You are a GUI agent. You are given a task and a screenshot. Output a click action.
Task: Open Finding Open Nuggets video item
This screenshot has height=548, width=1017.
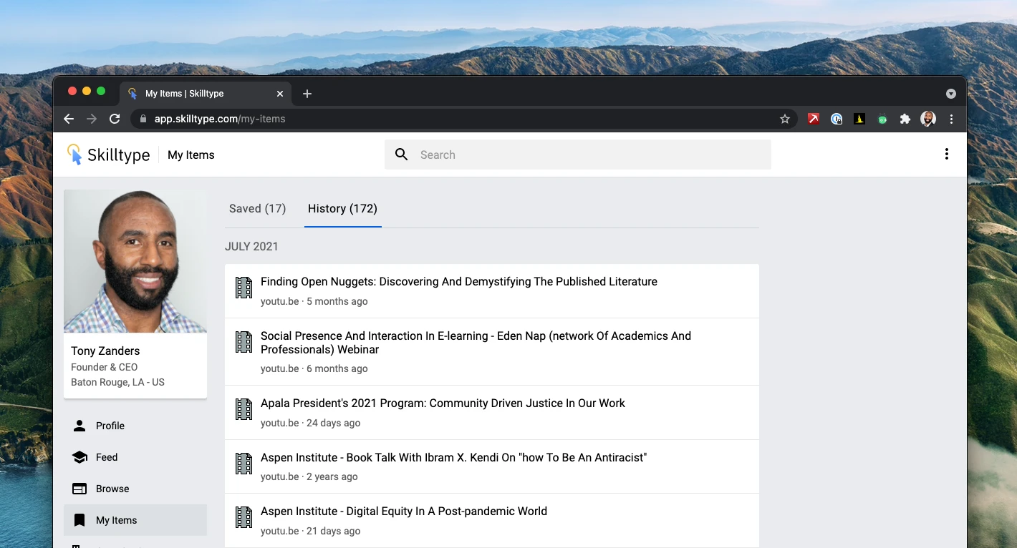pyautogui.click(x=492, y=291)
